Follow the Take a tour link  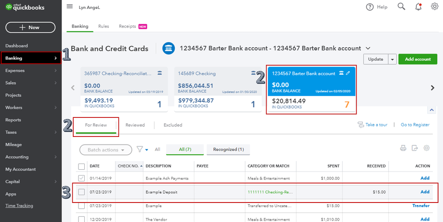tap(376, 125)
